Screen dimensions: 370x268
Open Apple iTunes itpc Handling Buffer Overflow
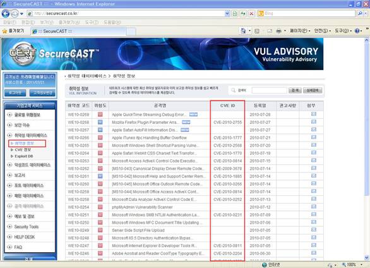[x=149, y=138]
